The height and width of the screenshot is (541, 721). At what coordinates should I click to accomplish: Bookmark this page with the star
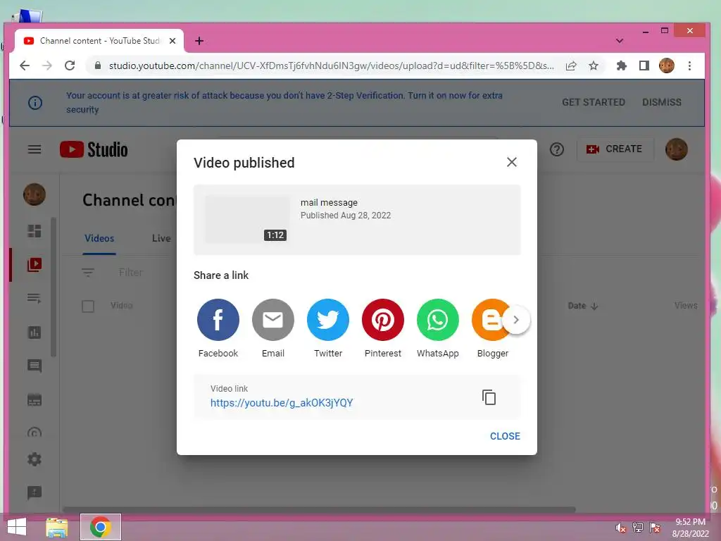[594, 66]
